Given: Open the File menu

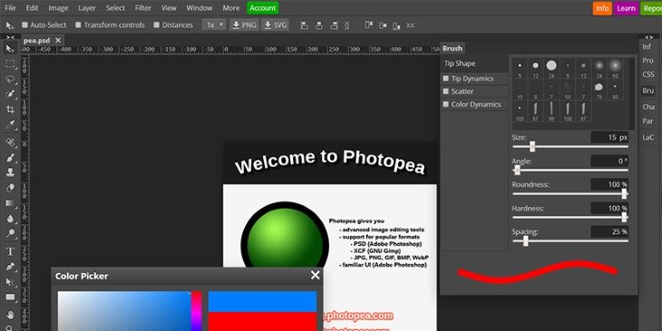Looking at the screenshot, I should pos(10,8).
